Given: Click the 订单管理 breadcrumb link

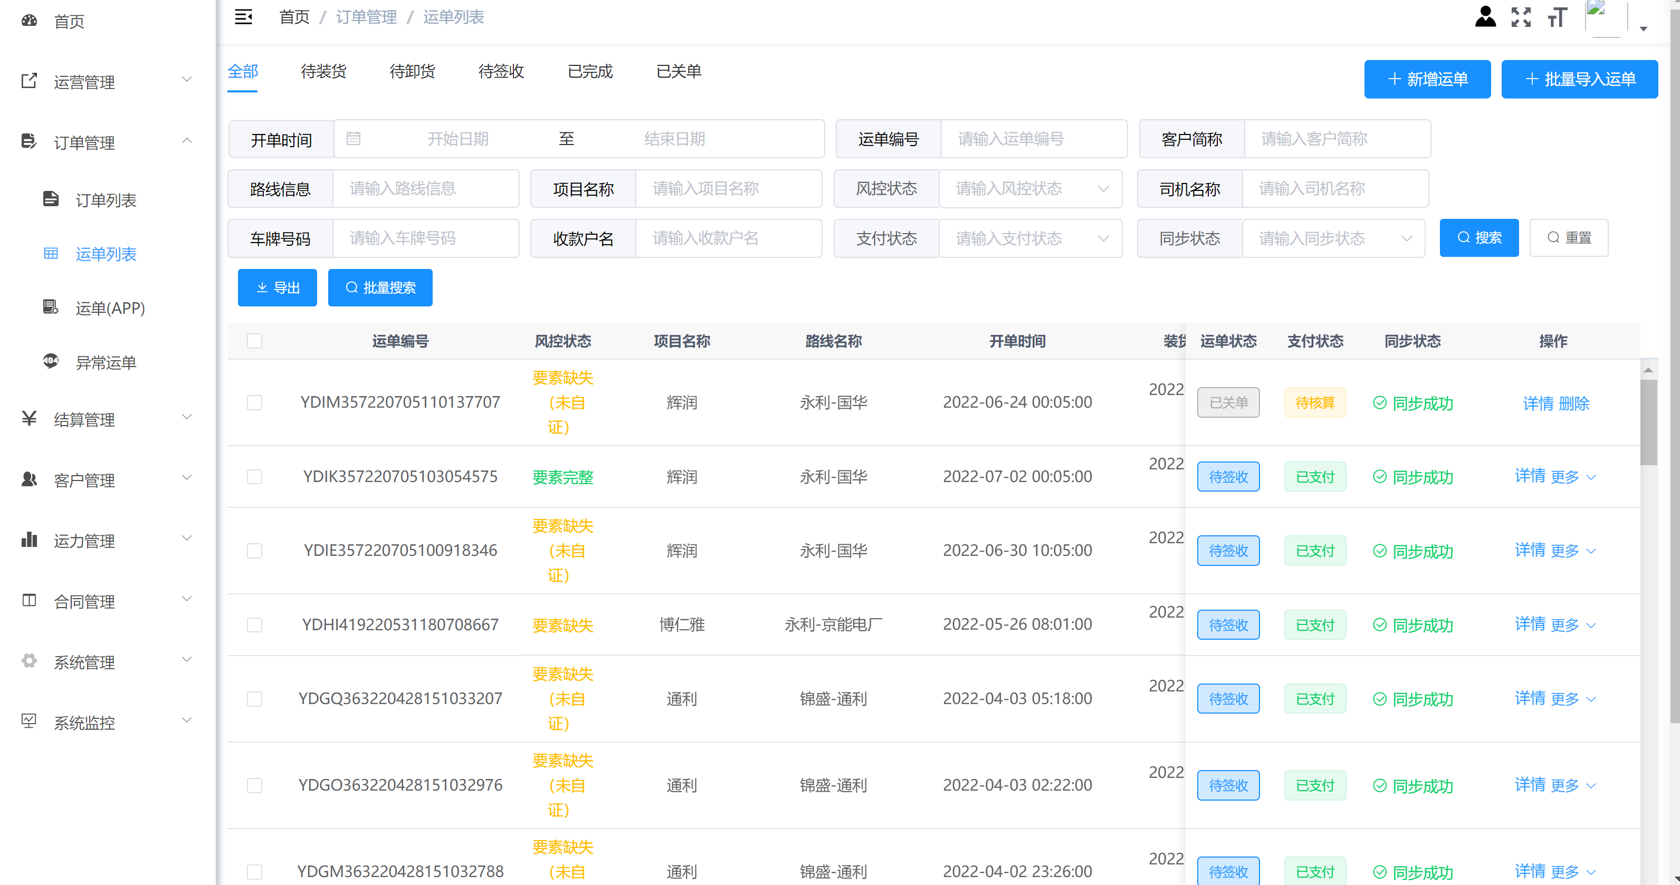Looking at the screenshot, I should coord(366,17).
